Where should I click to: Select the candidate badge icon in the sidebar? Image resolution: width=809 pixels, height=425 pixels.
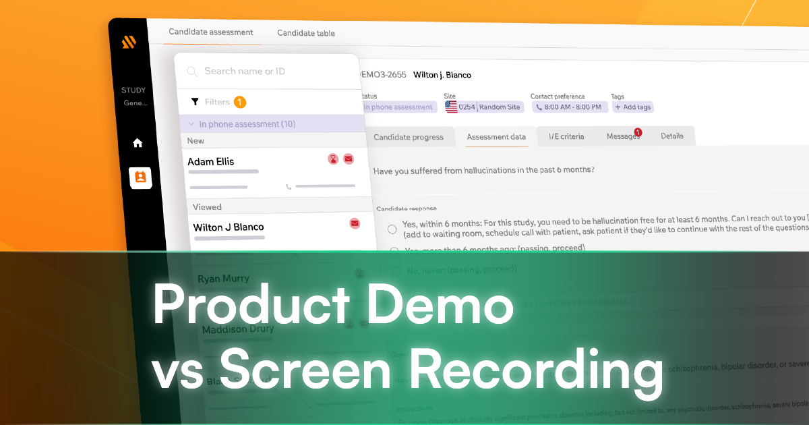[x=140, y=178]
